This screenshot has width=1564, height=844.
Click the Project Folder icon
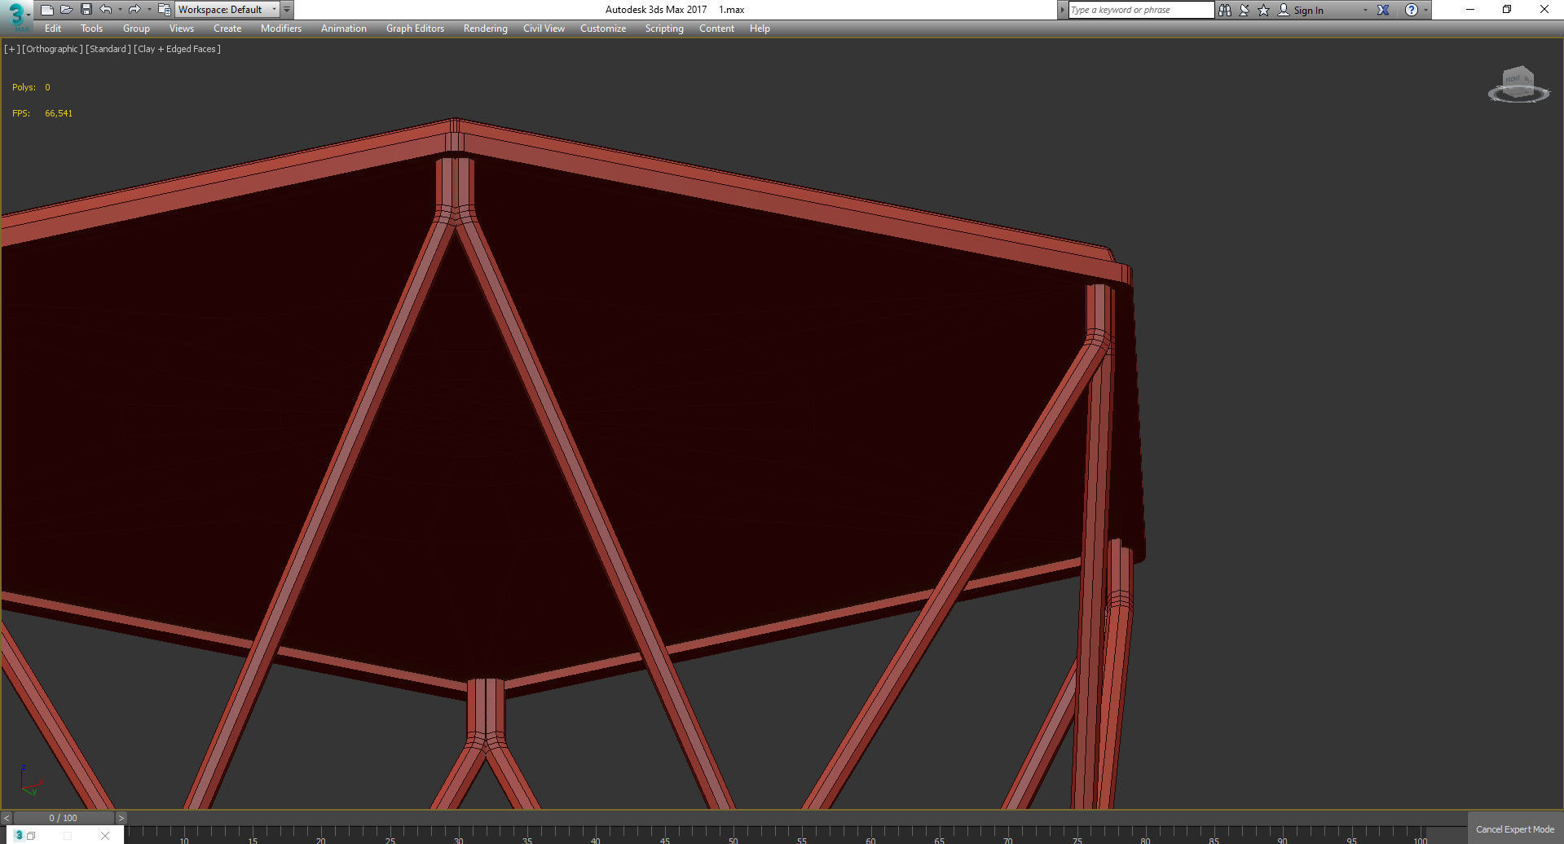pos(164,10)
